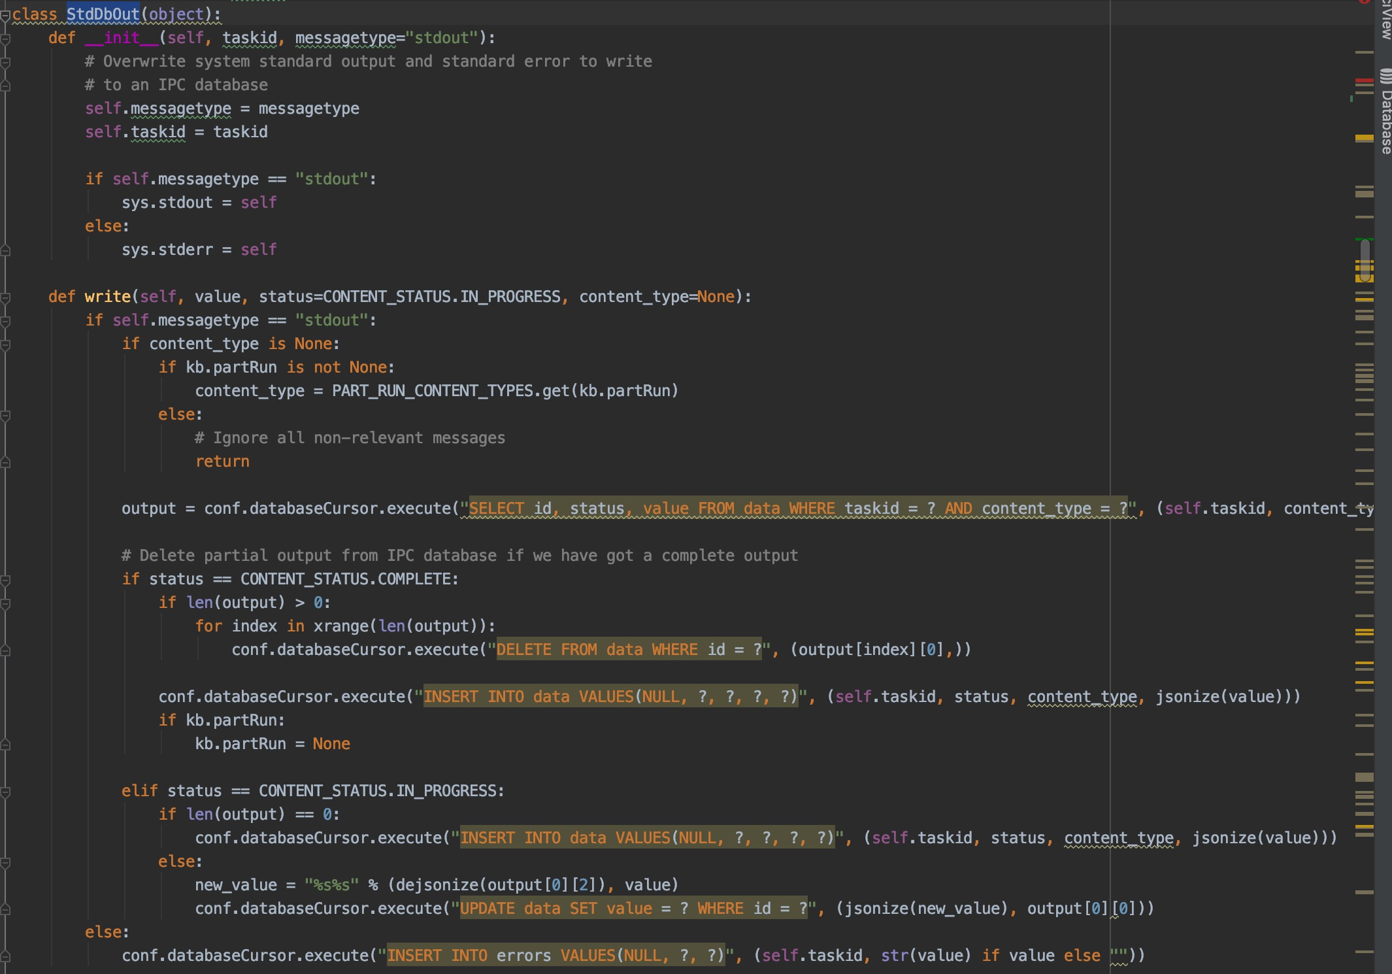
Task: Fold the first 'if self.messagetype == "stdout"' block in write
Action: pos(5,321)
